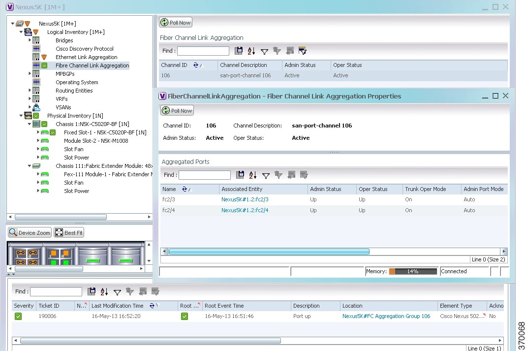
Task: Open the filter for the tickets table
Action: point(117,291)
